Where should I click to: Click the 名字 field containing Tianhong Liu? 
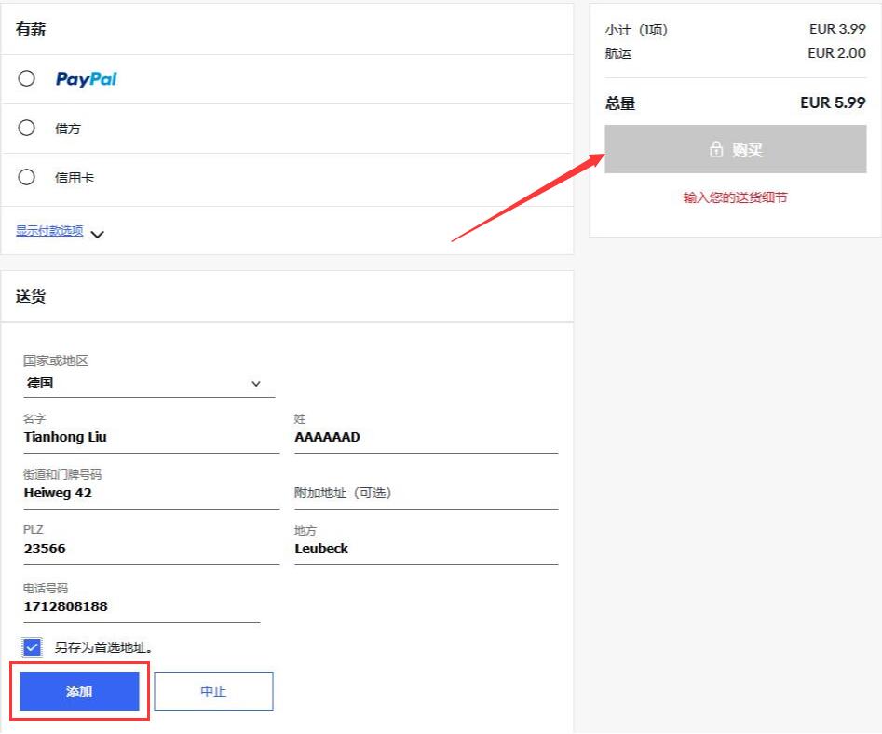151,438
